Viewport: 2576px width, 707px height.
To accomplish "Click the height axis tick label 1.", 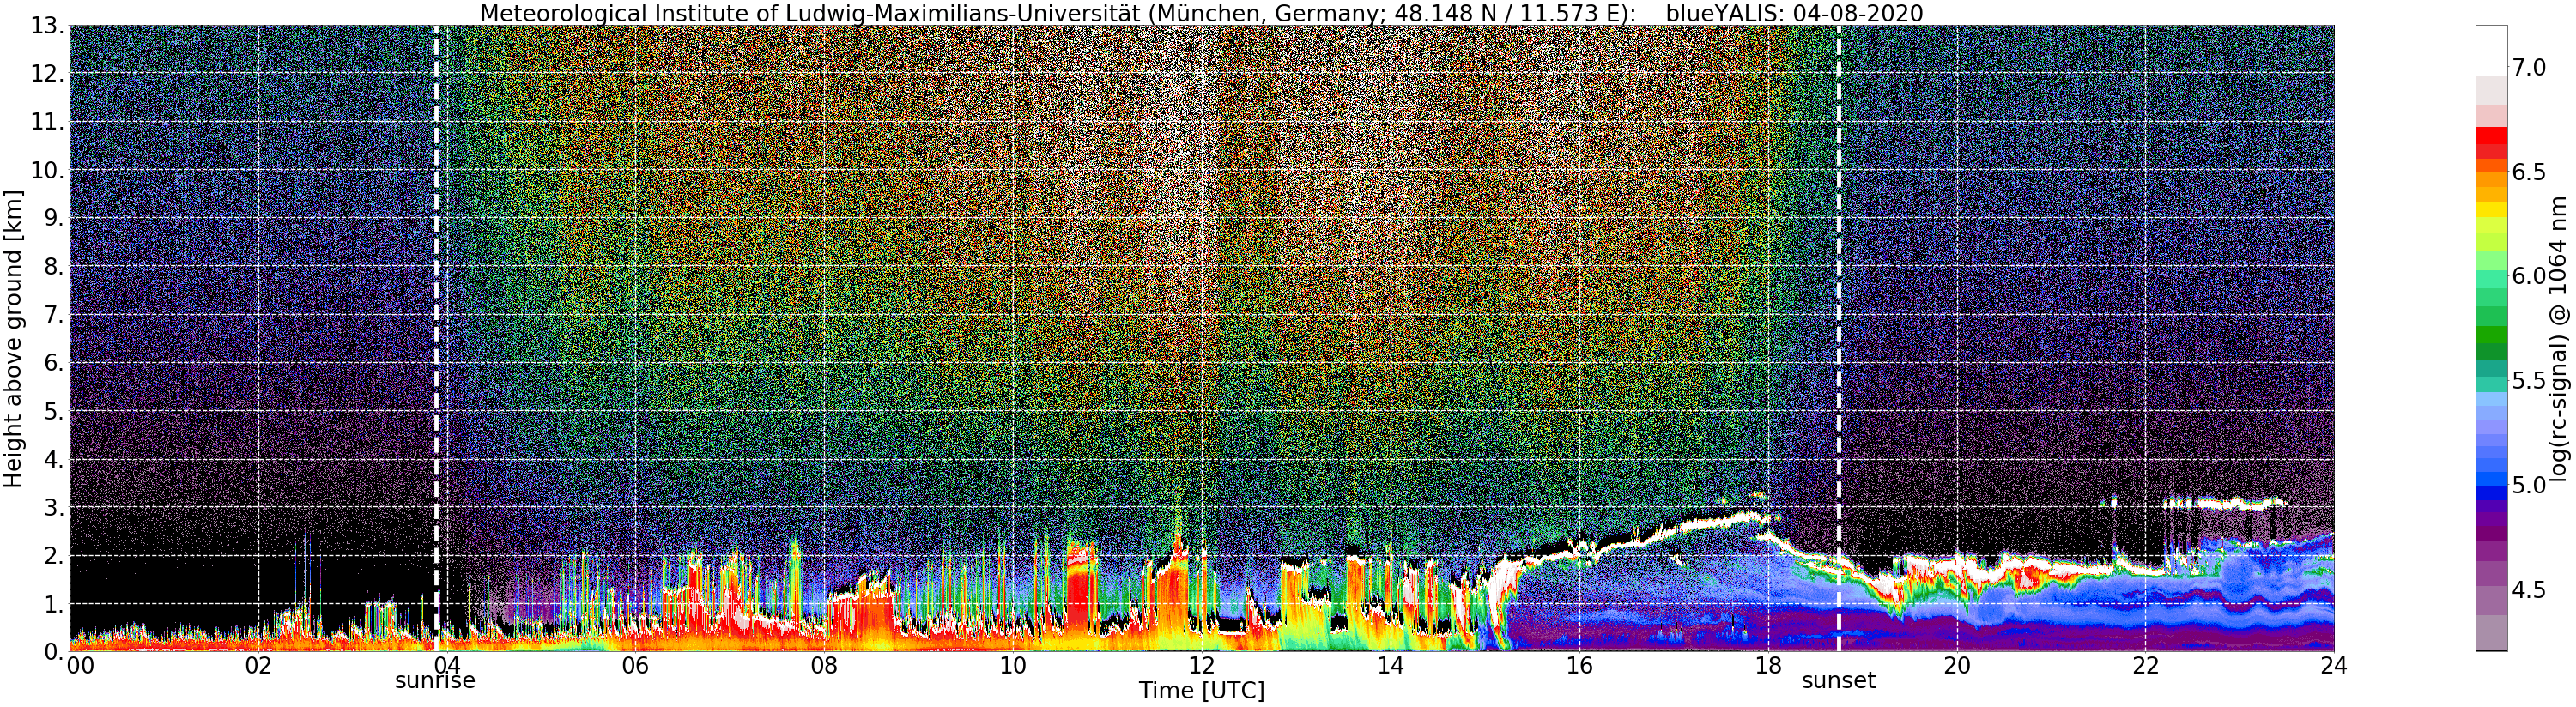I will (x=53, y=604).
